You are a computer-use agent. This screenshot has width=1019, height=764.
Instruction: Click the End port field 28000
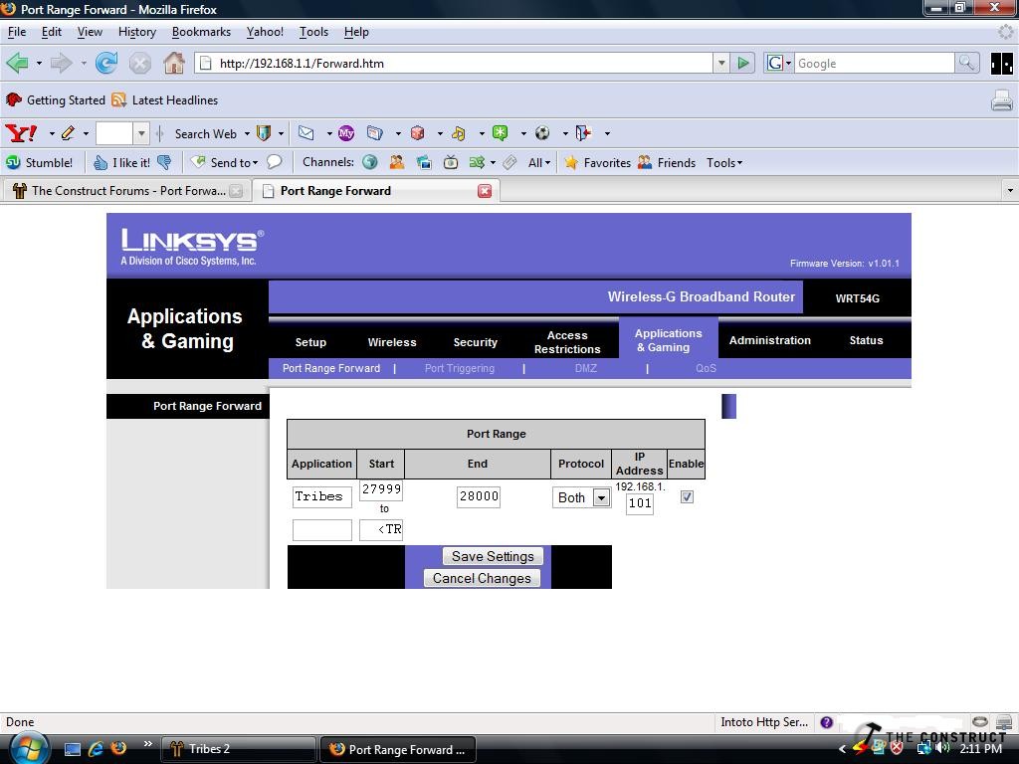coord(479,497)
